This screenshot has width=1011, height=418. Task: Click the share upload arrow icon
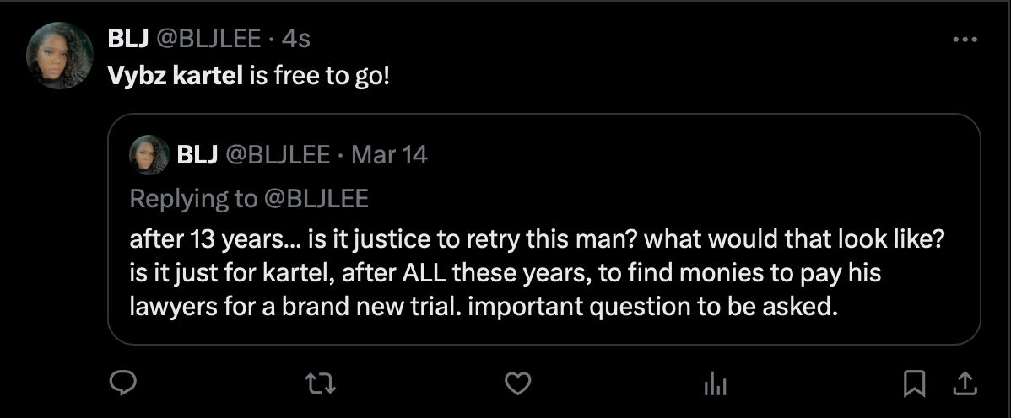pyautogui.click(x=961, y=384)
